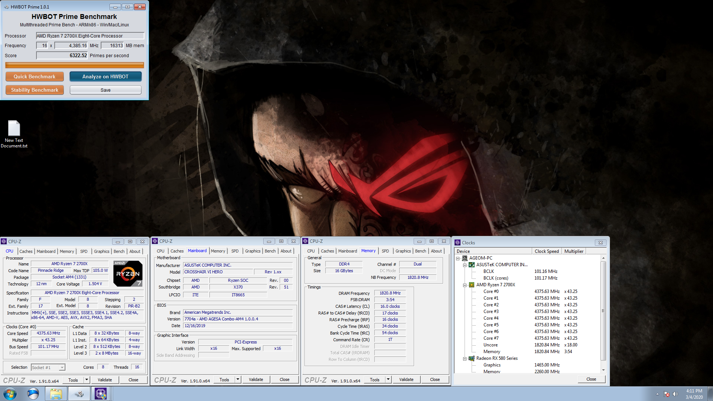Click the ASUSTeK motherboard icon in Clocks tree
The height and width of the screenshot is (401, 713).
point(472,265)
